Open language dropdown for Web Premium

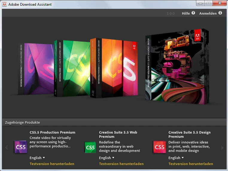click(107, 158)
